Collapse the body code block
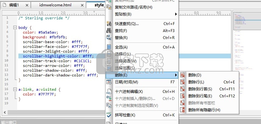This screenshot has height=124, width=261. point(15,27)
